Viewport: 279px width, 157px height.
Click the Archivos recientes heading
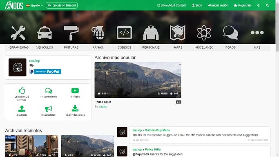[x=23, y=130]
